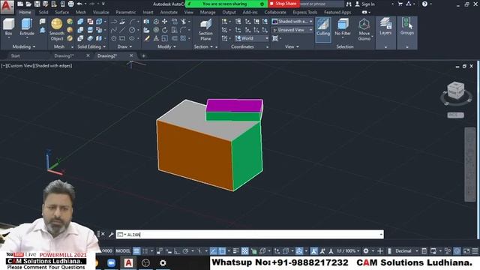Open Settings gear from the Windows taskbar
Image resolution: width=480 pixels, height=270 pixels.
163,262
